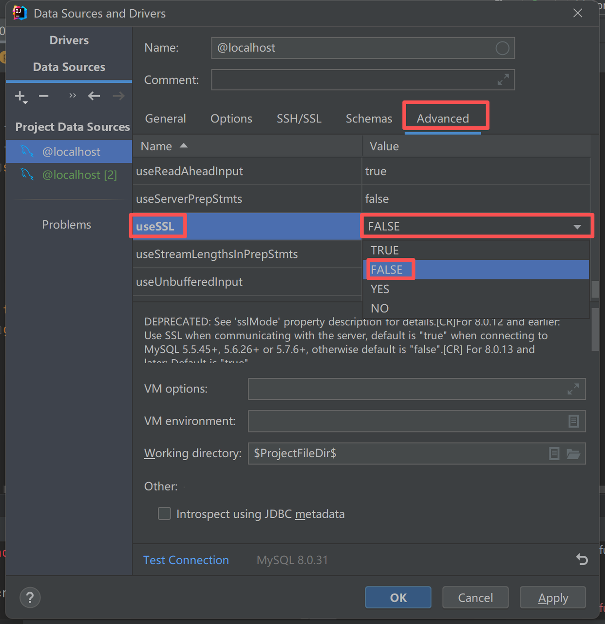Open VM environment variables editor icon

(x=574, y=421)
